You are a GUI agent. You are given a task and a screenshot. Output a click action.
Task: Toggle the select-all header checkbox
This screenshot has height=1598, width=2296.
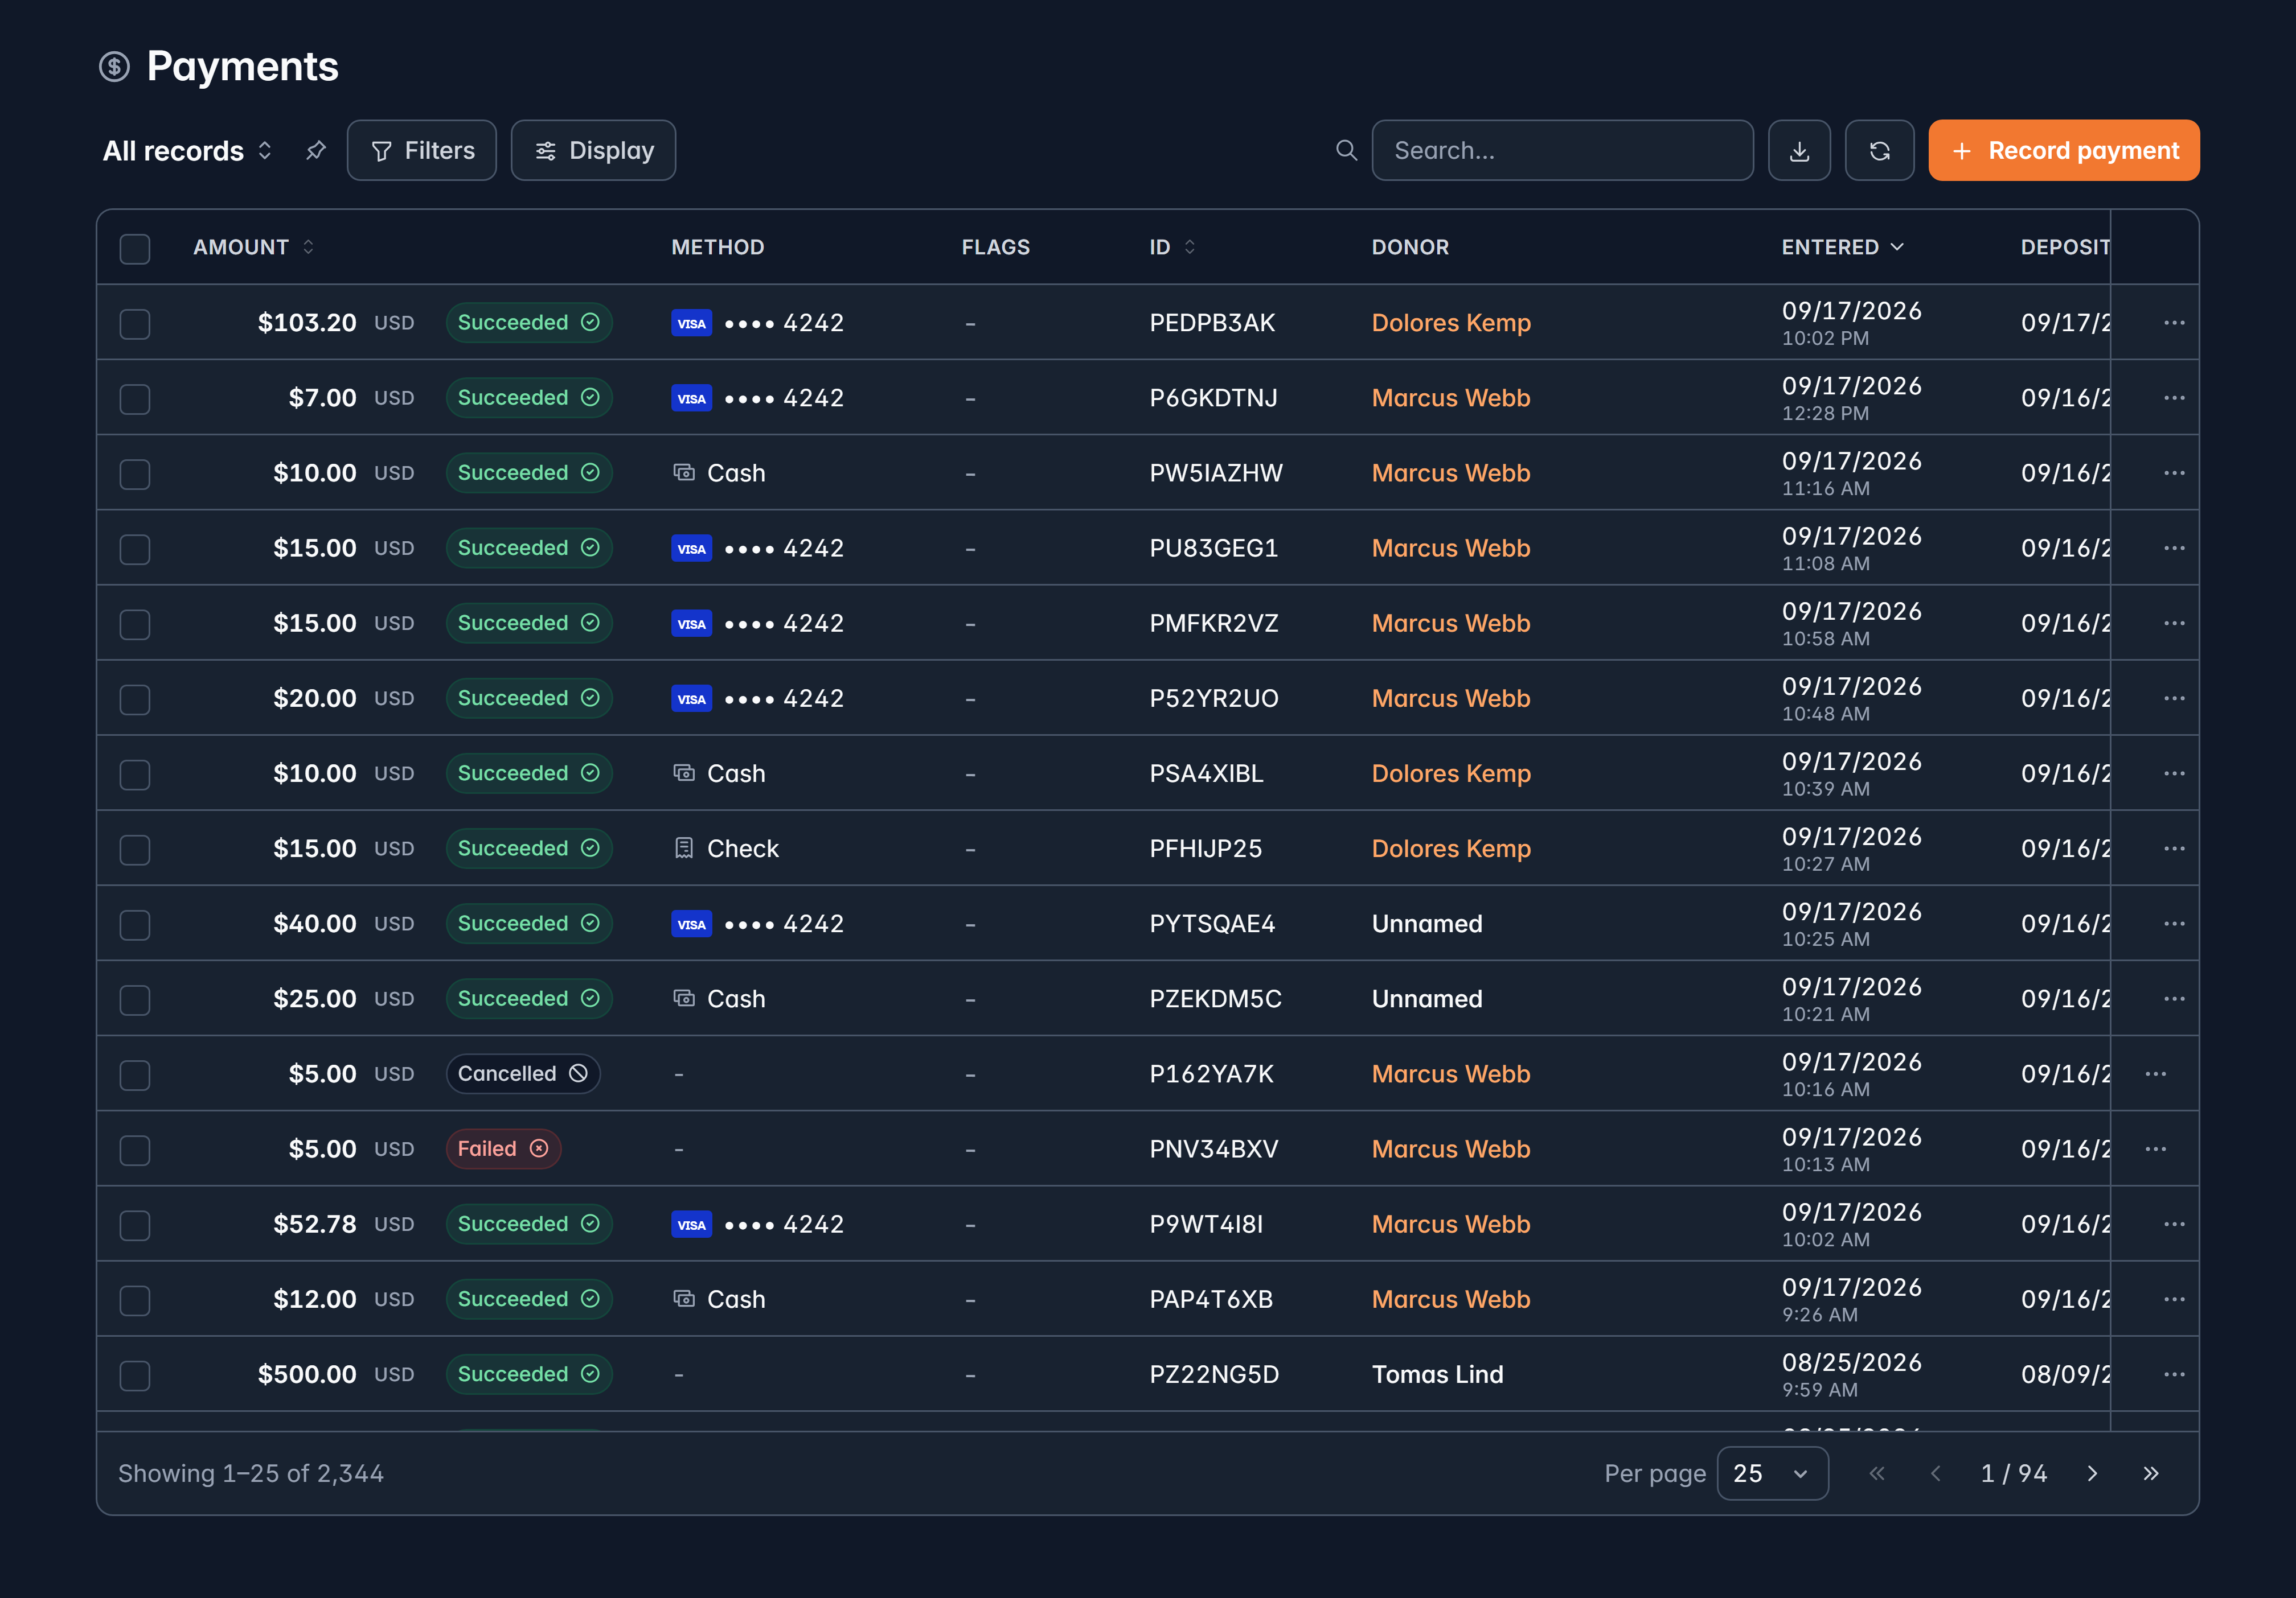135,249
